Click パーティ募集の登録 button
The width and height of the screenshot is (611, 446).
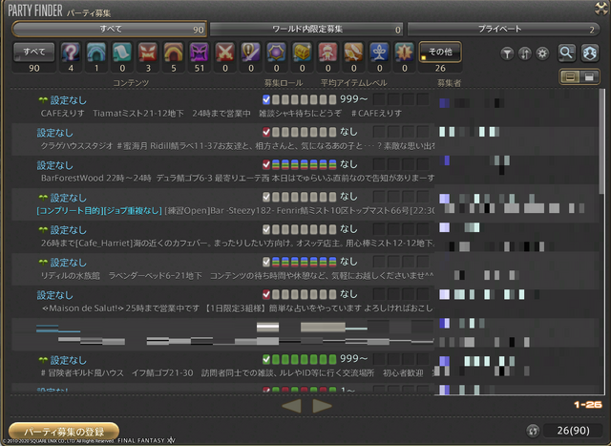(63, 431)
